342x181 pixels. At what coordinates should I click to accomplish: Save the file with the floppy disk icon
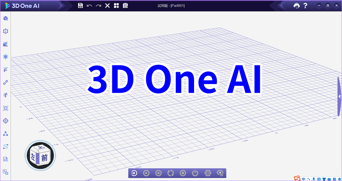point(80,6)
